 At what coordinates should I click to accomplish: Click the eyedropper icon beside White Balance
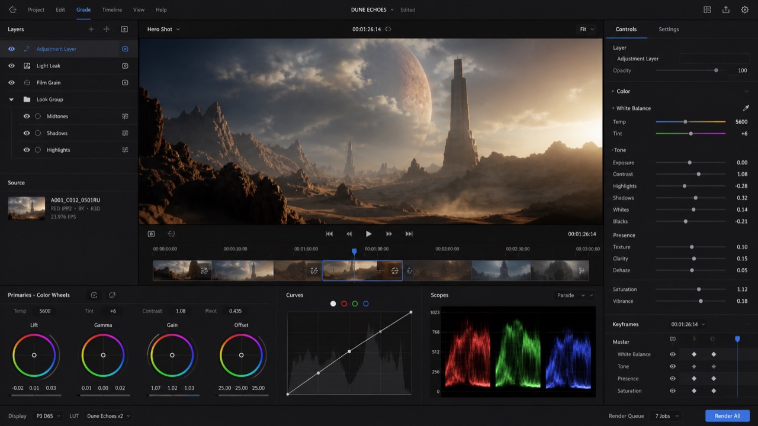tap(746, 108)
